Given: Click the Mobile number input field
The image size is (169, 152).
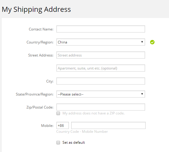Looking at the screenshot, I should point(108,125).
